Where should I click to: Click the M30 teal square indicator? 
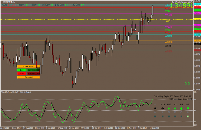(169, 116)
